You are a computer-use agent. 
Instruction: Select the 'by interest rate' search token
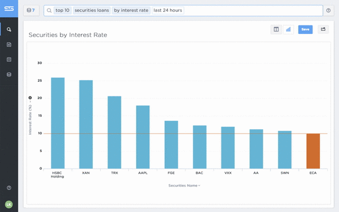point(131,11)
